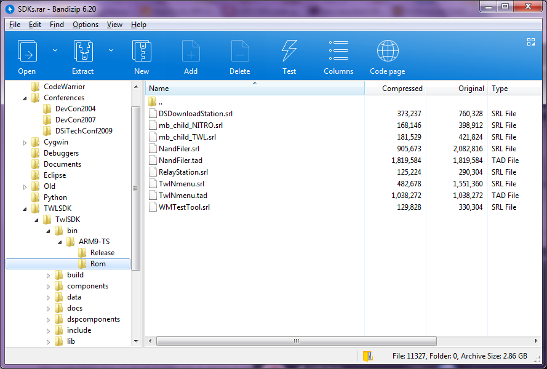Sort by the Type column header
This screenshot has width=547, height=369.
(x=515, y=88)
